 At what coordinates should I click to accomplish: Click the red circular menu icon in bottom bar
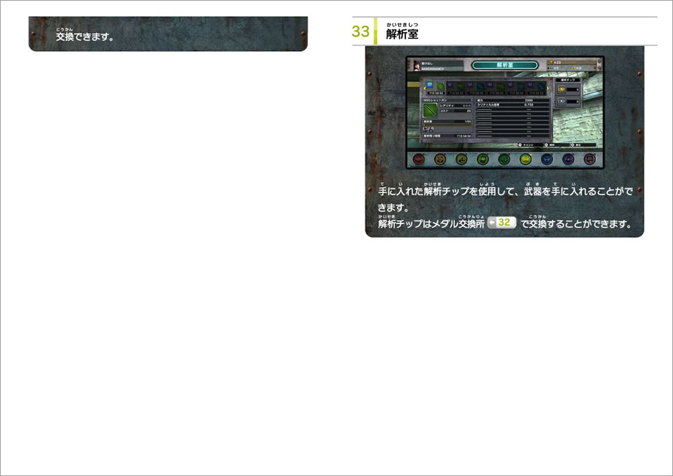pos(419,160)
